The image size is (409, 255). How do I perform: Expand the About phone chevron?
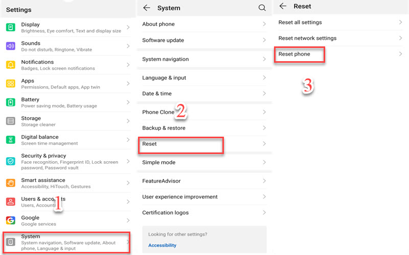(264, 24)
